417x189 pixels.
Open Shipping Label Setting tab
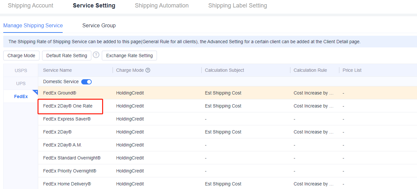(x=238, y=6)
